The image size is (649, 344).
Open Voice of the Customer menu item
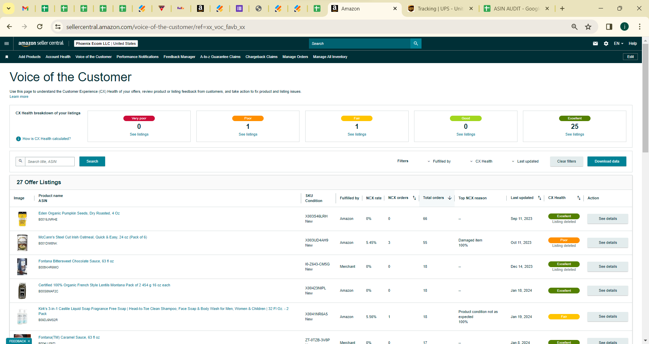94,57
